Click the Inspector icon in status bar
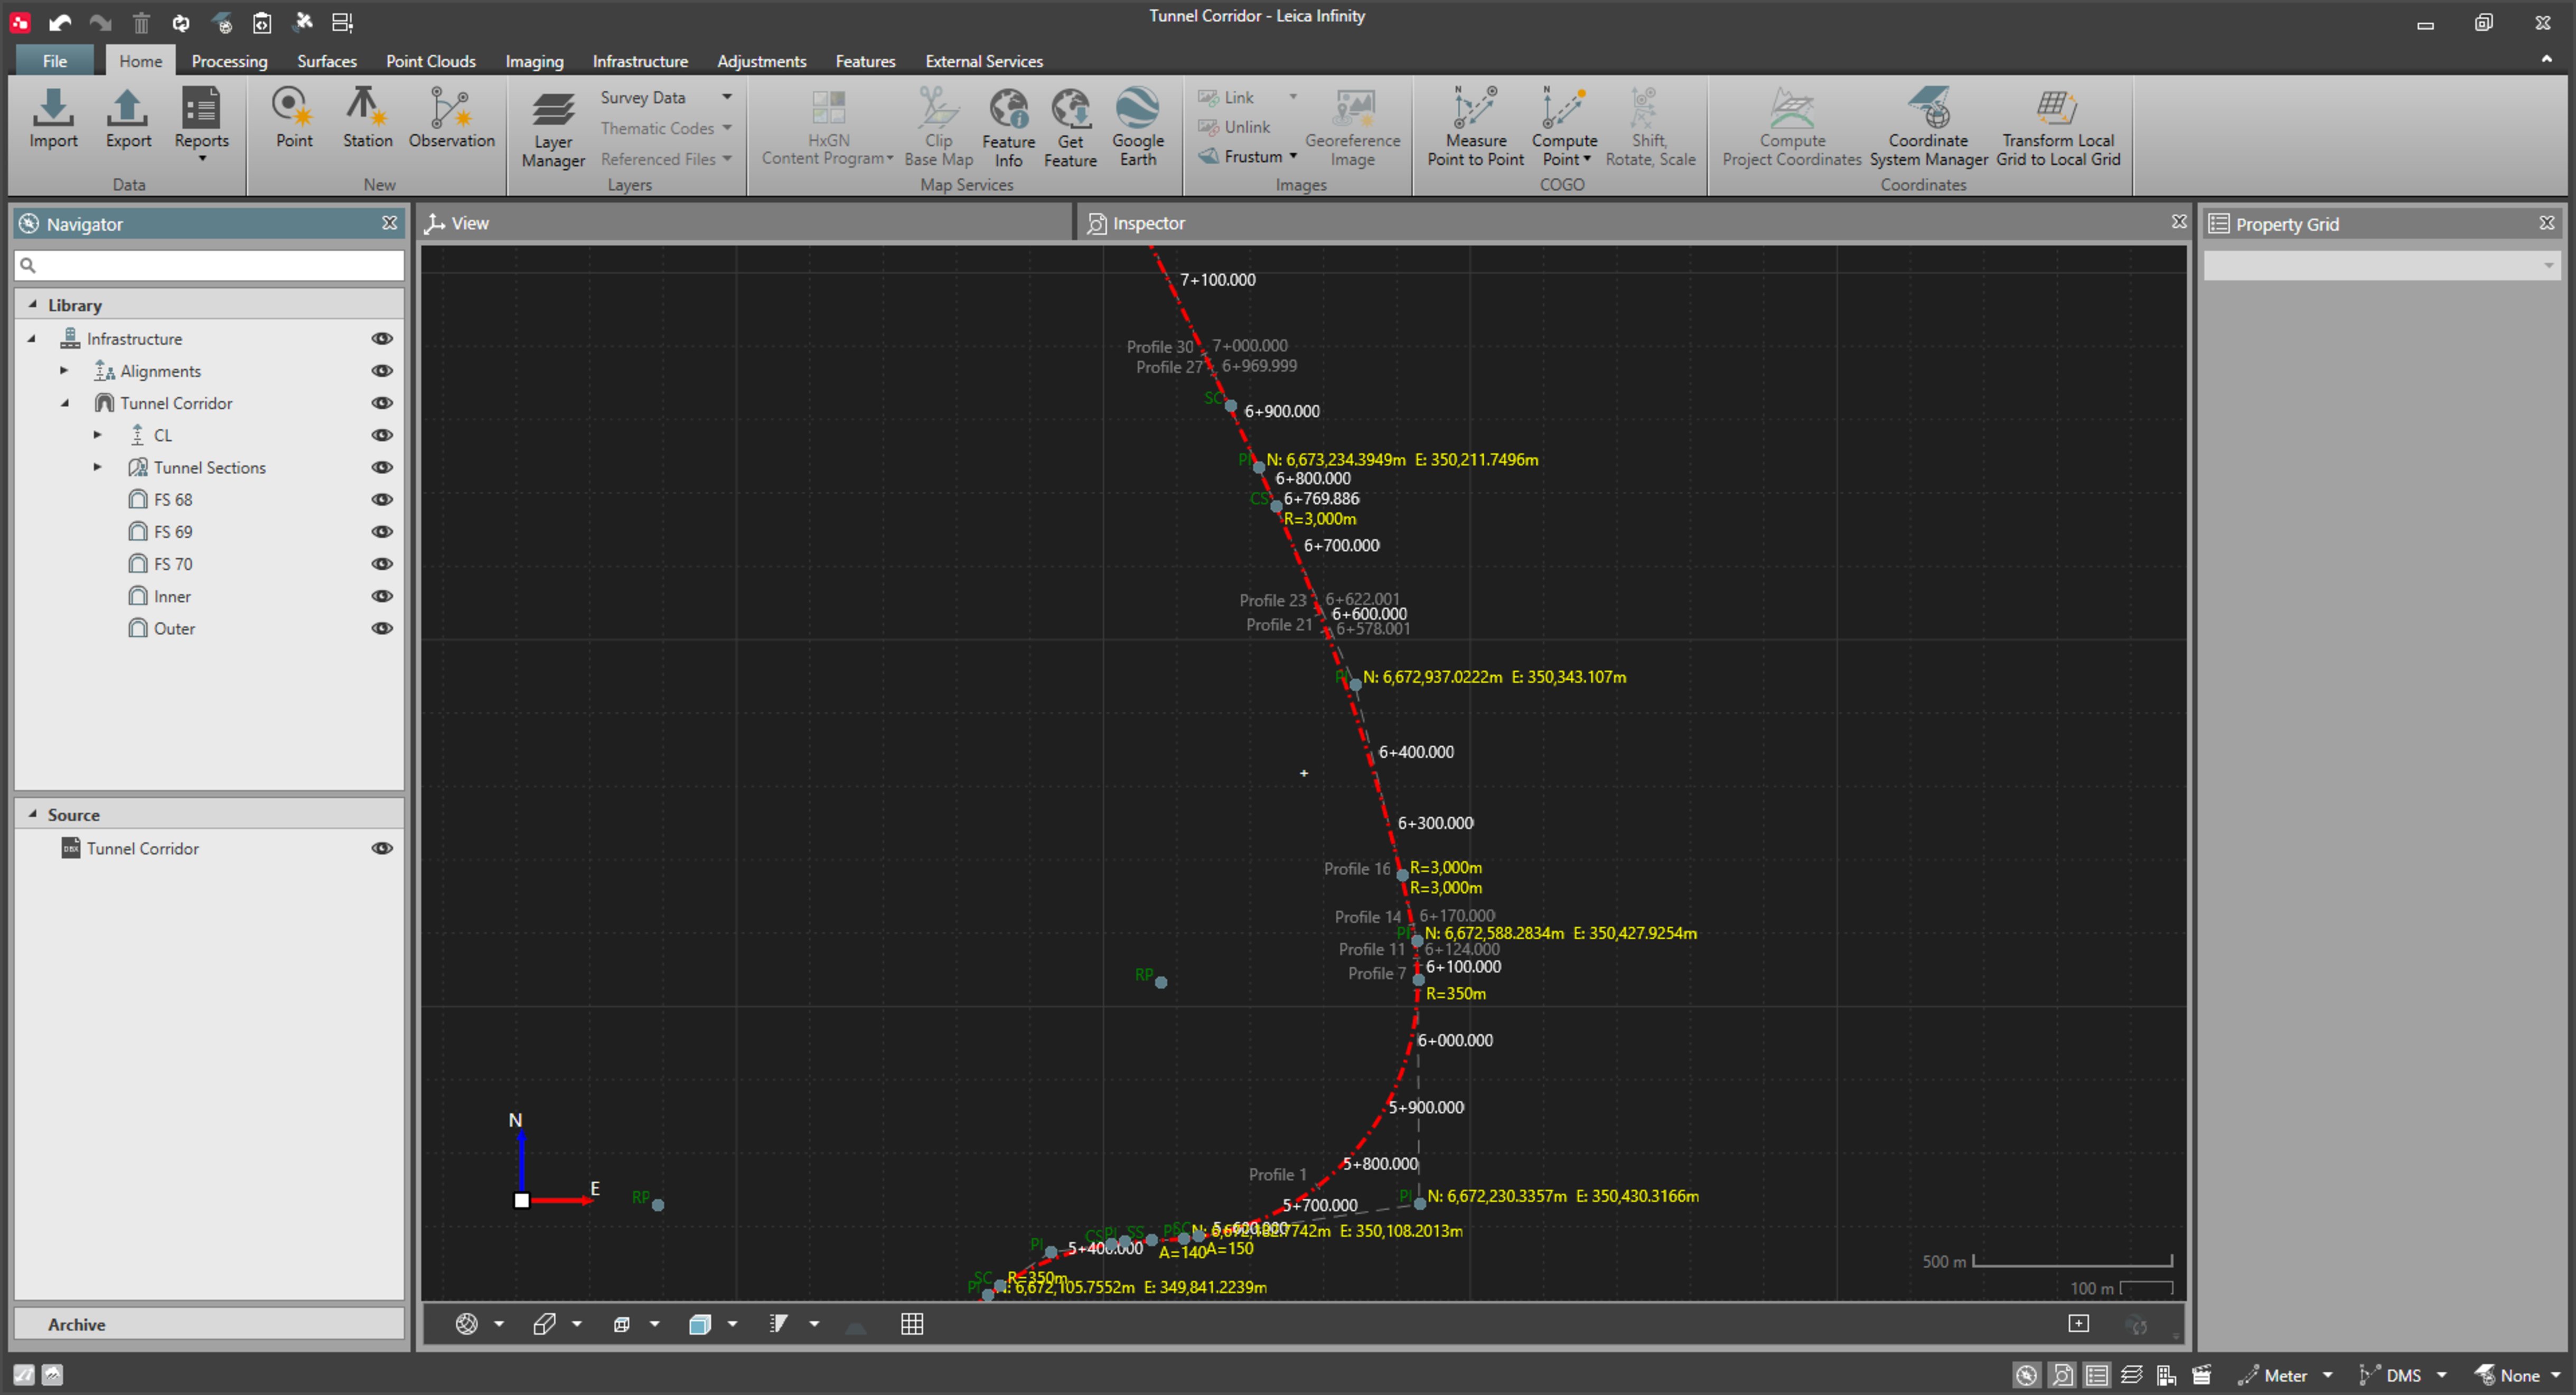Image resolution: width=2576 pixels, height=1395 pixels. (x=2061, y=1375)
